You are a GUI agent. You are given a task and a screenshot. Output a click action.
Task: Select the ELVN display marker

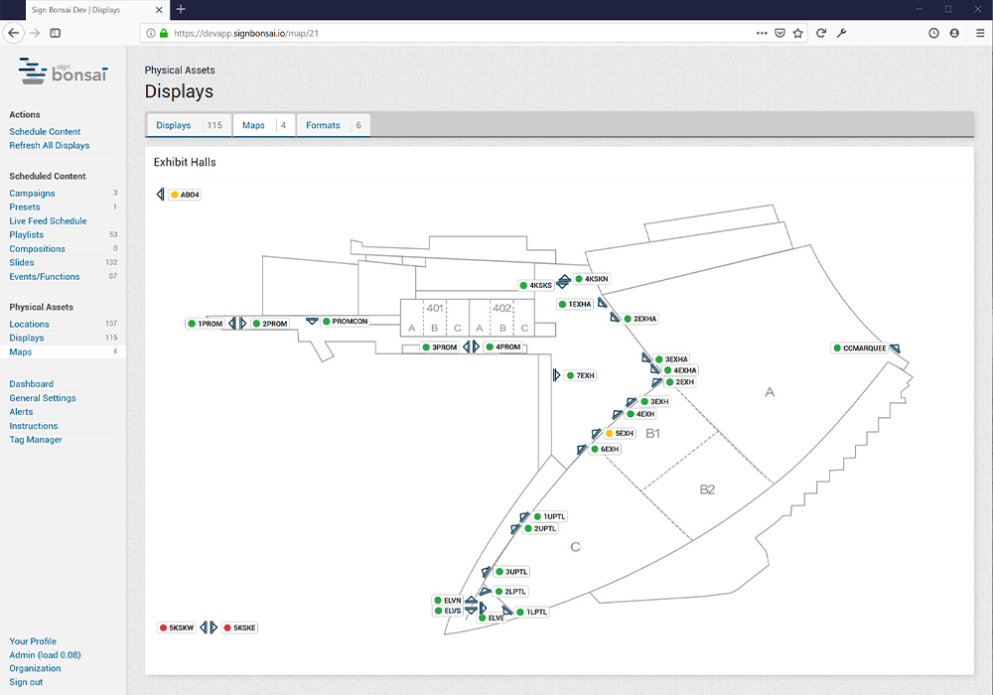pos(448,601)
